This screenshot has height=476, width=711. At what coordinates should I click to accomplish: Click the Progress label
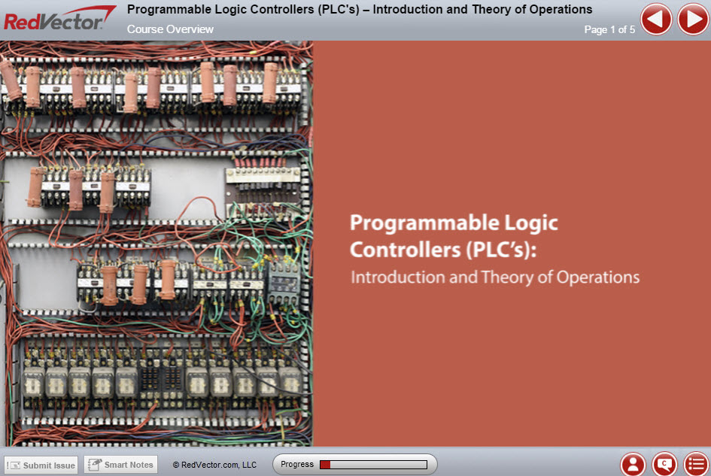(297, 465)
